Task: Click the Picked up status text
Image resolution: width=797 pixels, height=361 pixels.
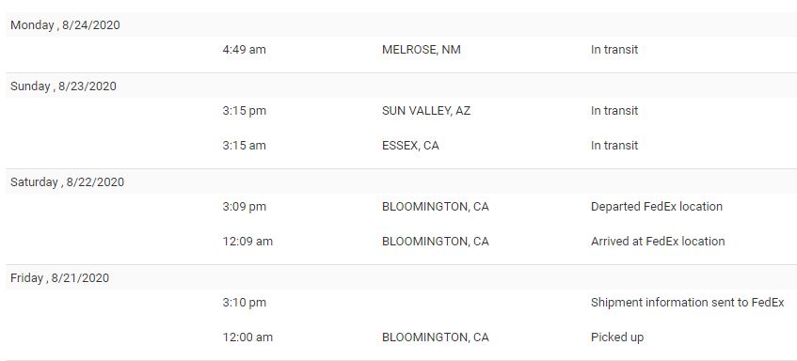Action: point(617,337)
